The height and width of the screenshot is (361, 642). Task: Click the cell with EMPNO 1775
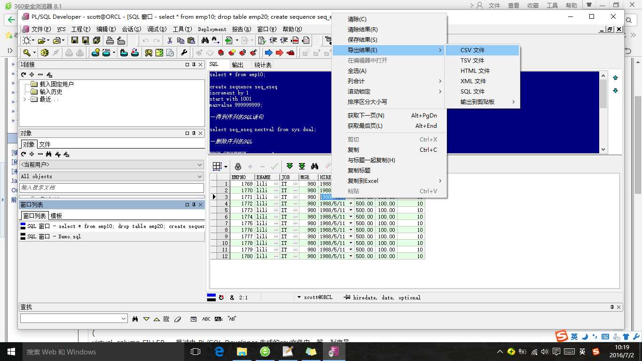tap(242, 223)
